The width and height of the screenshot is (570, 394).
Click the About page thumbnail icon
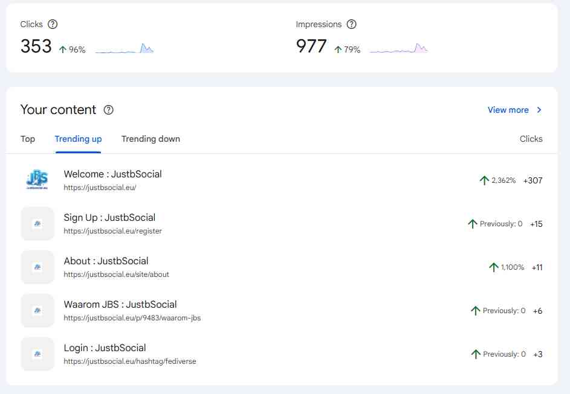pyautogui.click(x=37, y=267)
